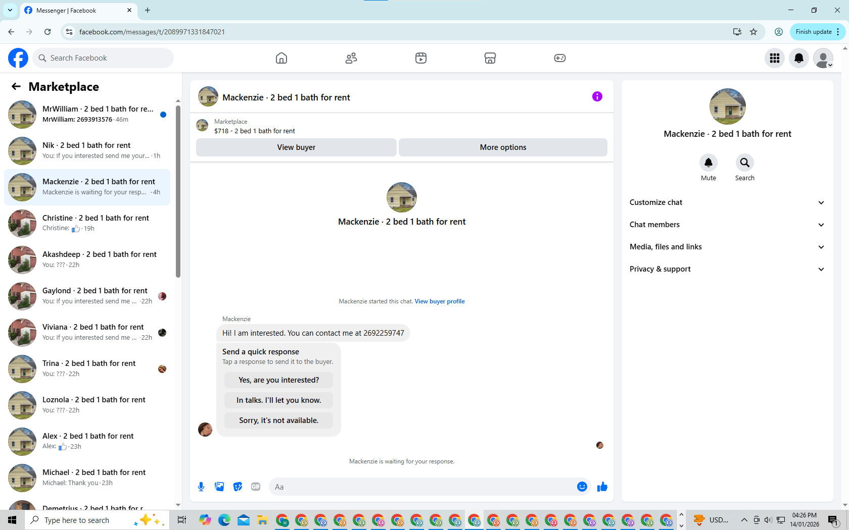Image resolution: width=849 pixels, height=530 pixels.
Task: Send a thumbs-up like
Action: pos(602,487)
